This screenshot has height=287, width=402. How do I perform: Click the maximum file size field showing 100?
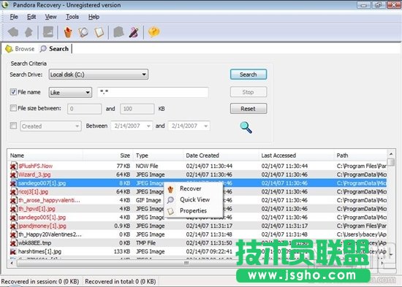tap(137, 109)
